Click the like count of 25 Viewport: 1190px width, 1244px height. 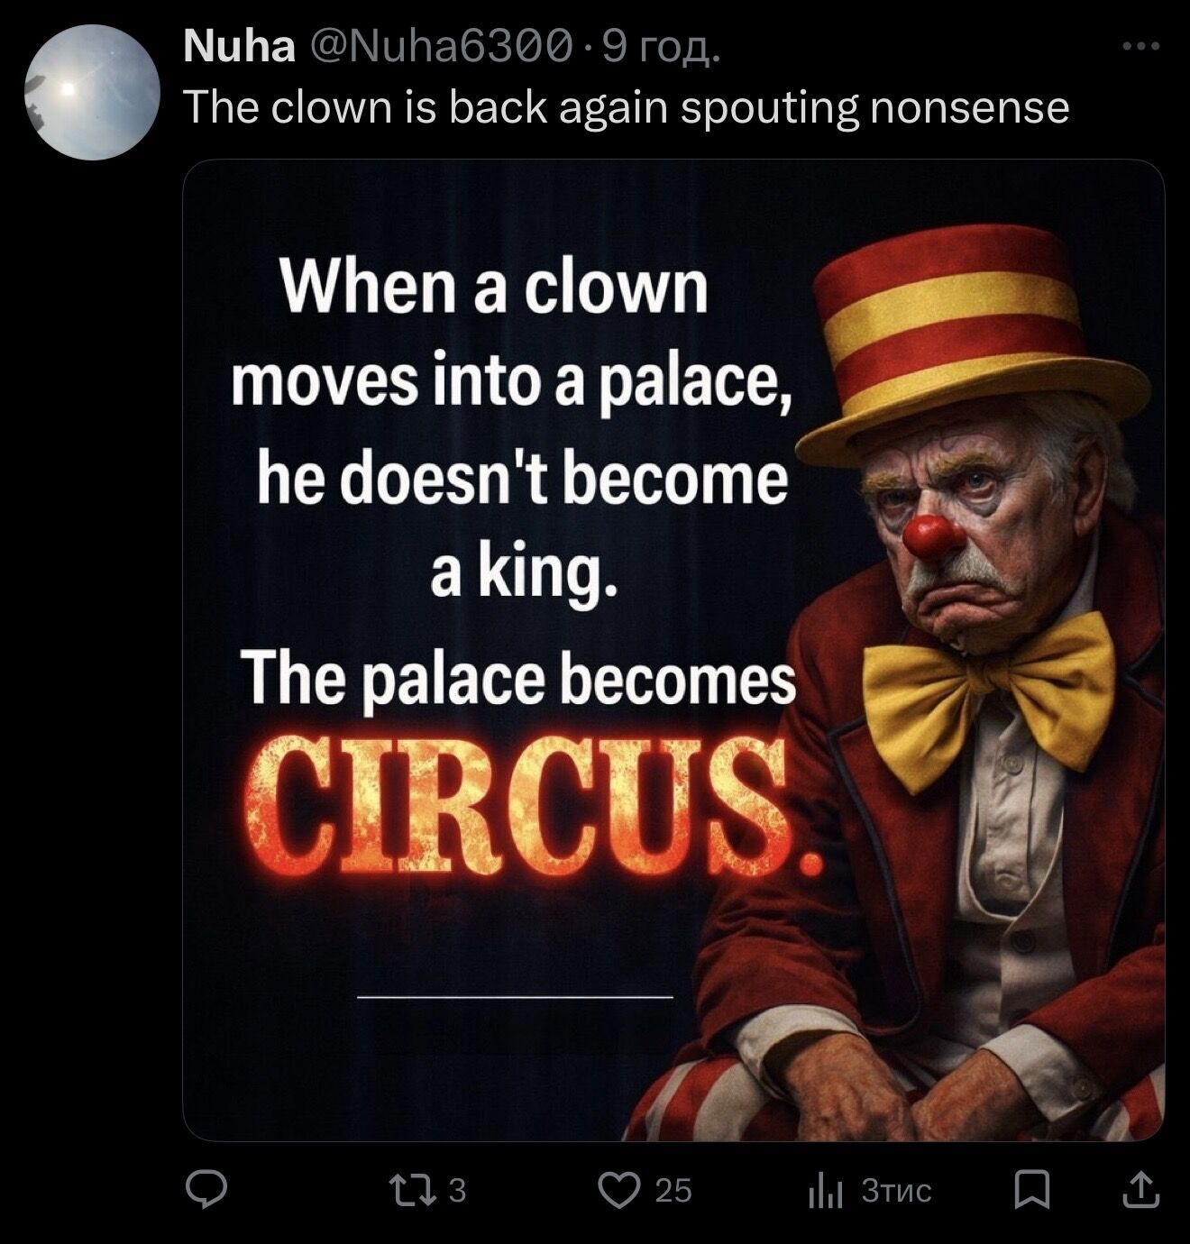point(673,1191)
